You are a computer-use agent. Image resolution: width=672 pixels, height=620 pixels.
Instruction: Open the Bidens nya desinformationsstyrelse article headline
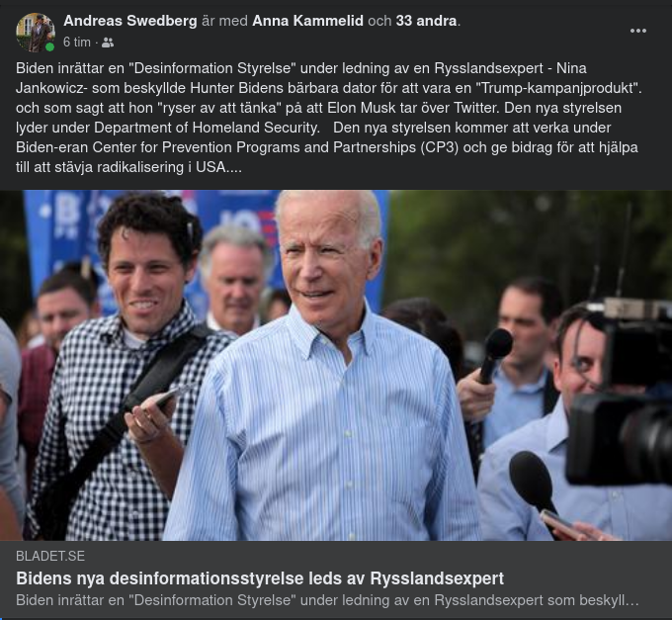[260, 578]
